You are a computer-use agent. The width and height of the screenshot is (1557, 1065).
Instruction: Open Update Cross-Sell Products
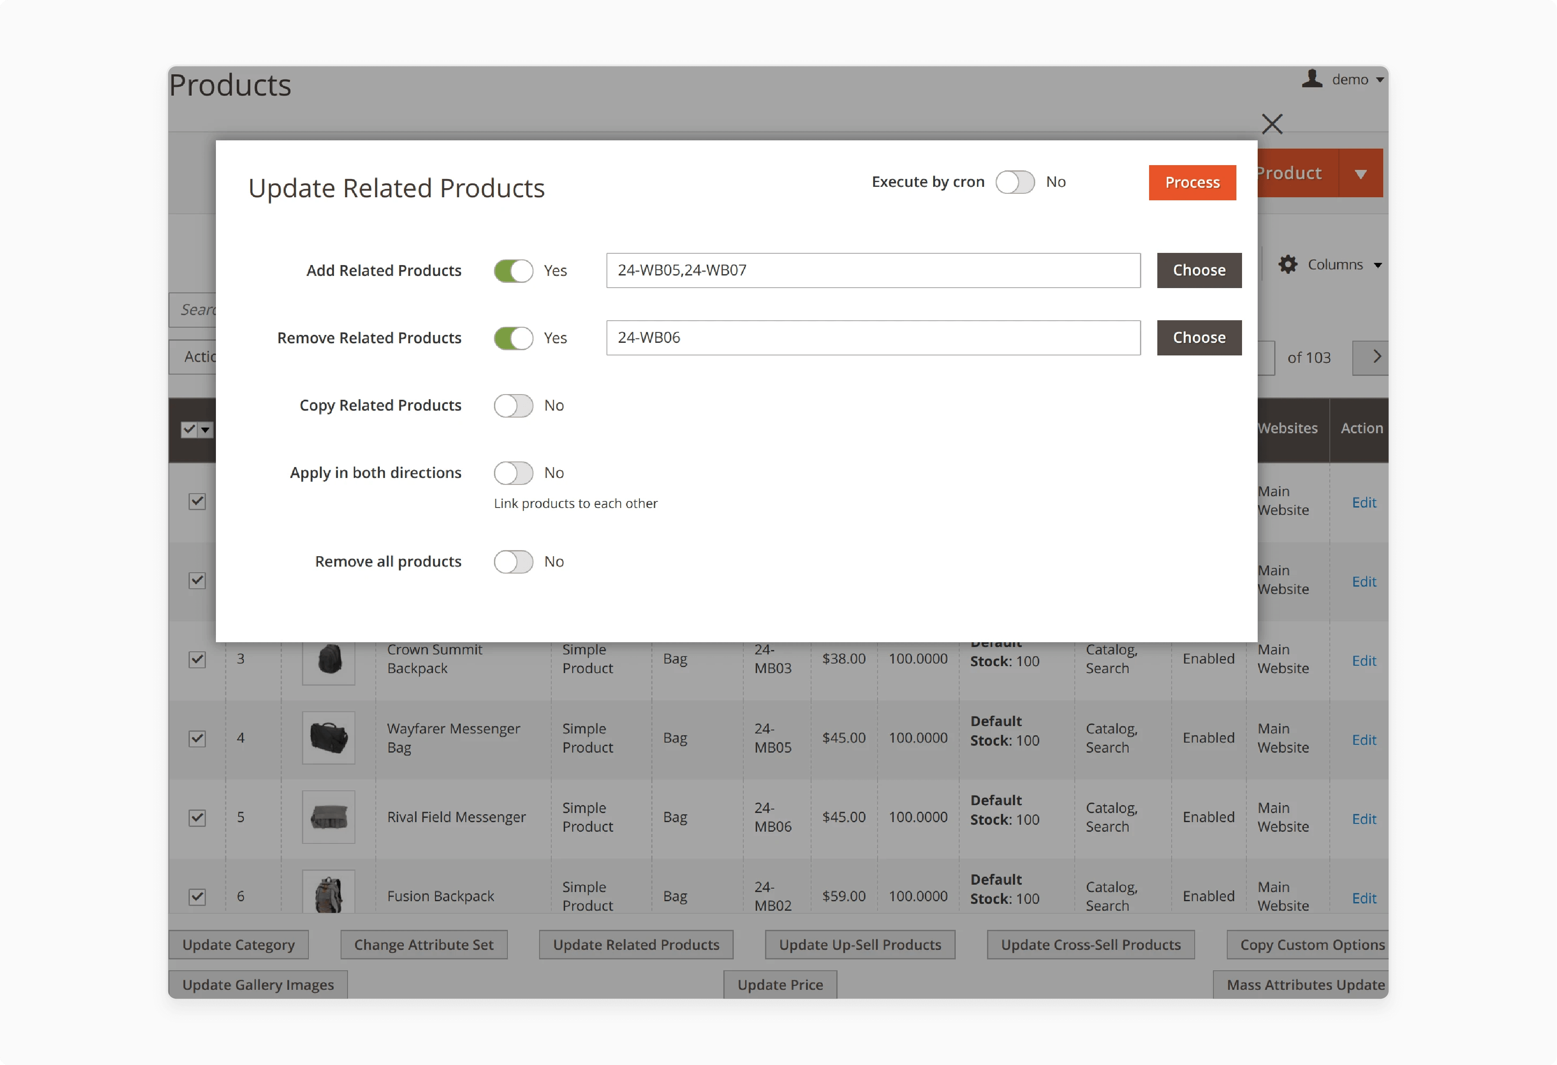pos(1090,944)
